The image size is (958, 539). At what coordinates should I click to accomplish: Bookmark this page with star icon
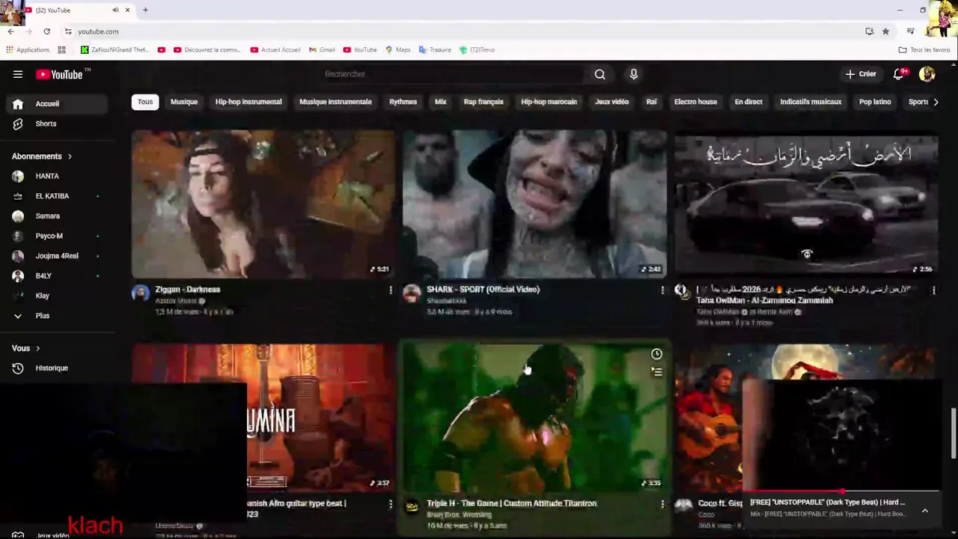[x=885, y=31]
